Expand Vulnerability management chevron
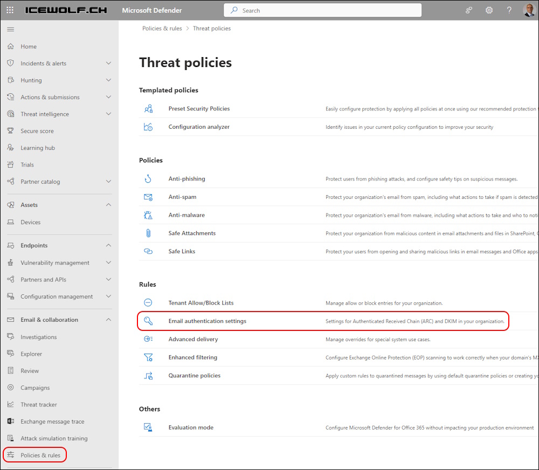Image resolution: width=539 pixels, height=470 pixels. [x=109, y=262]
